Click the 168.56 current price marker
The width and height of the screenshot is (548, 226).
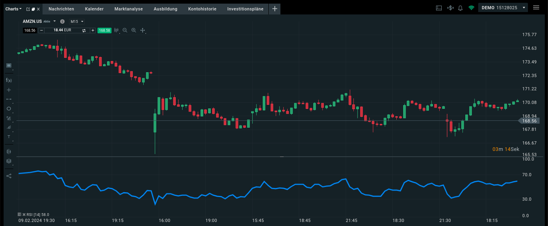529,121
